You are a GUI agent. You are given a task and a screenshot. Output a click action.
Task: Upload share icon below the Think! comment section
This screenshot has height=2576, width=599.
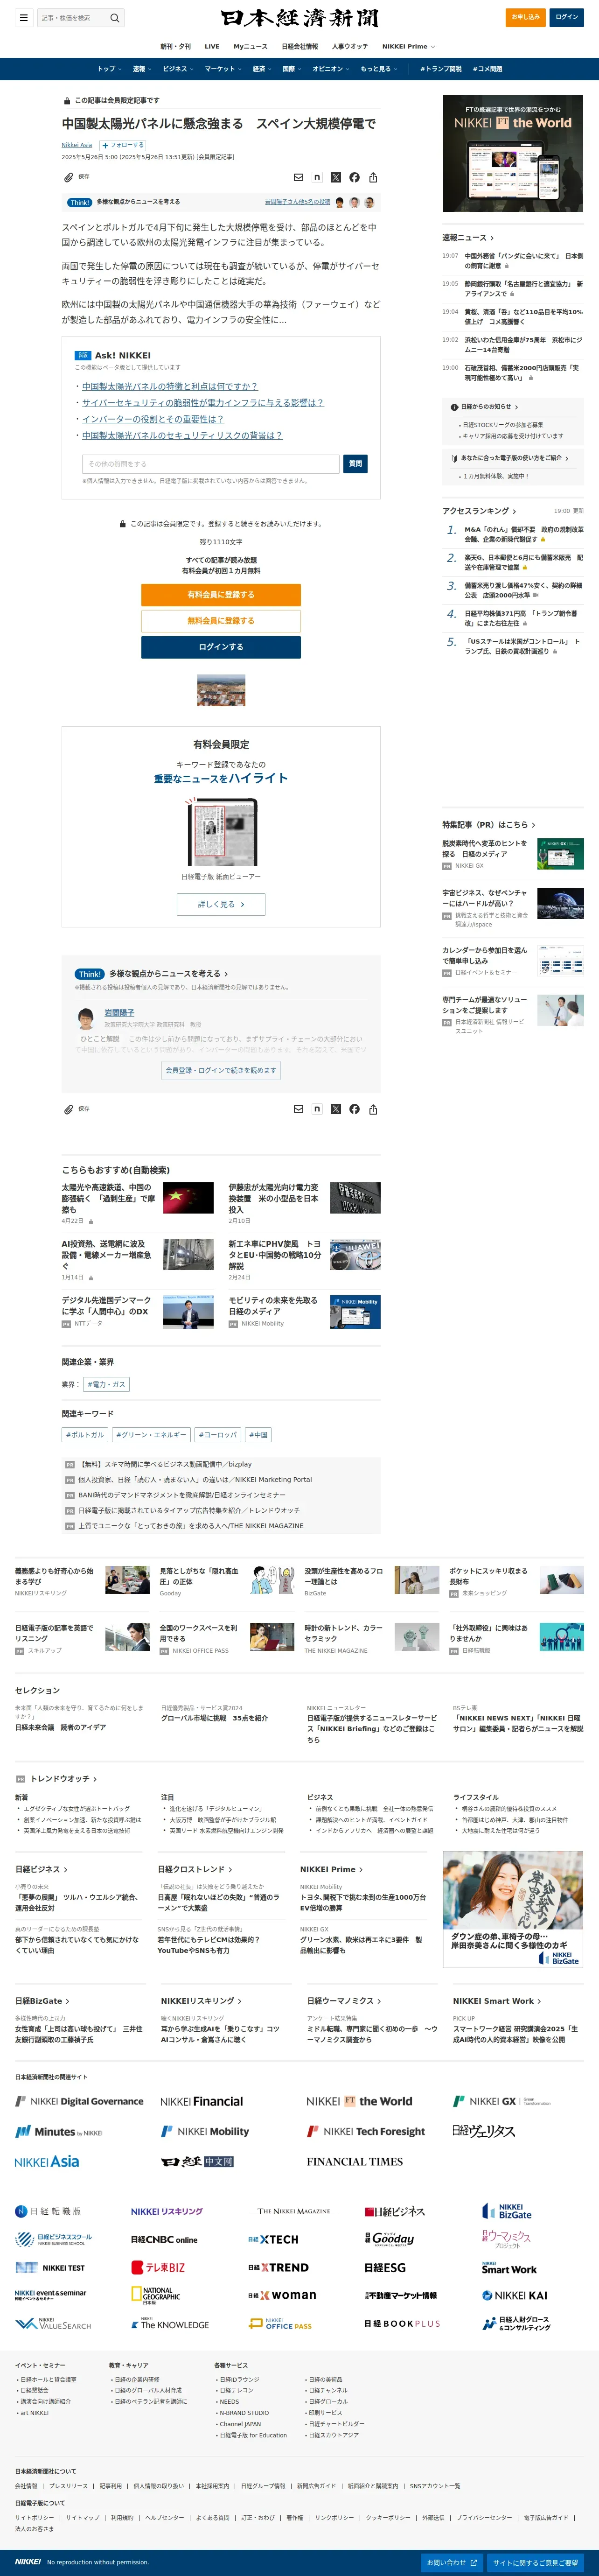point(373,1109)
